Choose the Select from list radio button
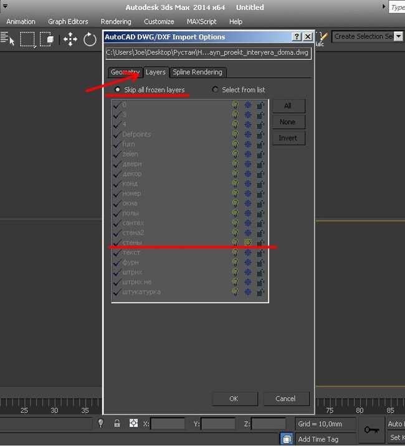This screenshot has width=405, height=446. 216,90
